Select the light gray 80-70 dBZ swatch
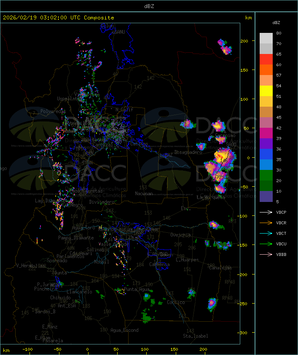298x355 pixels. 266,38
